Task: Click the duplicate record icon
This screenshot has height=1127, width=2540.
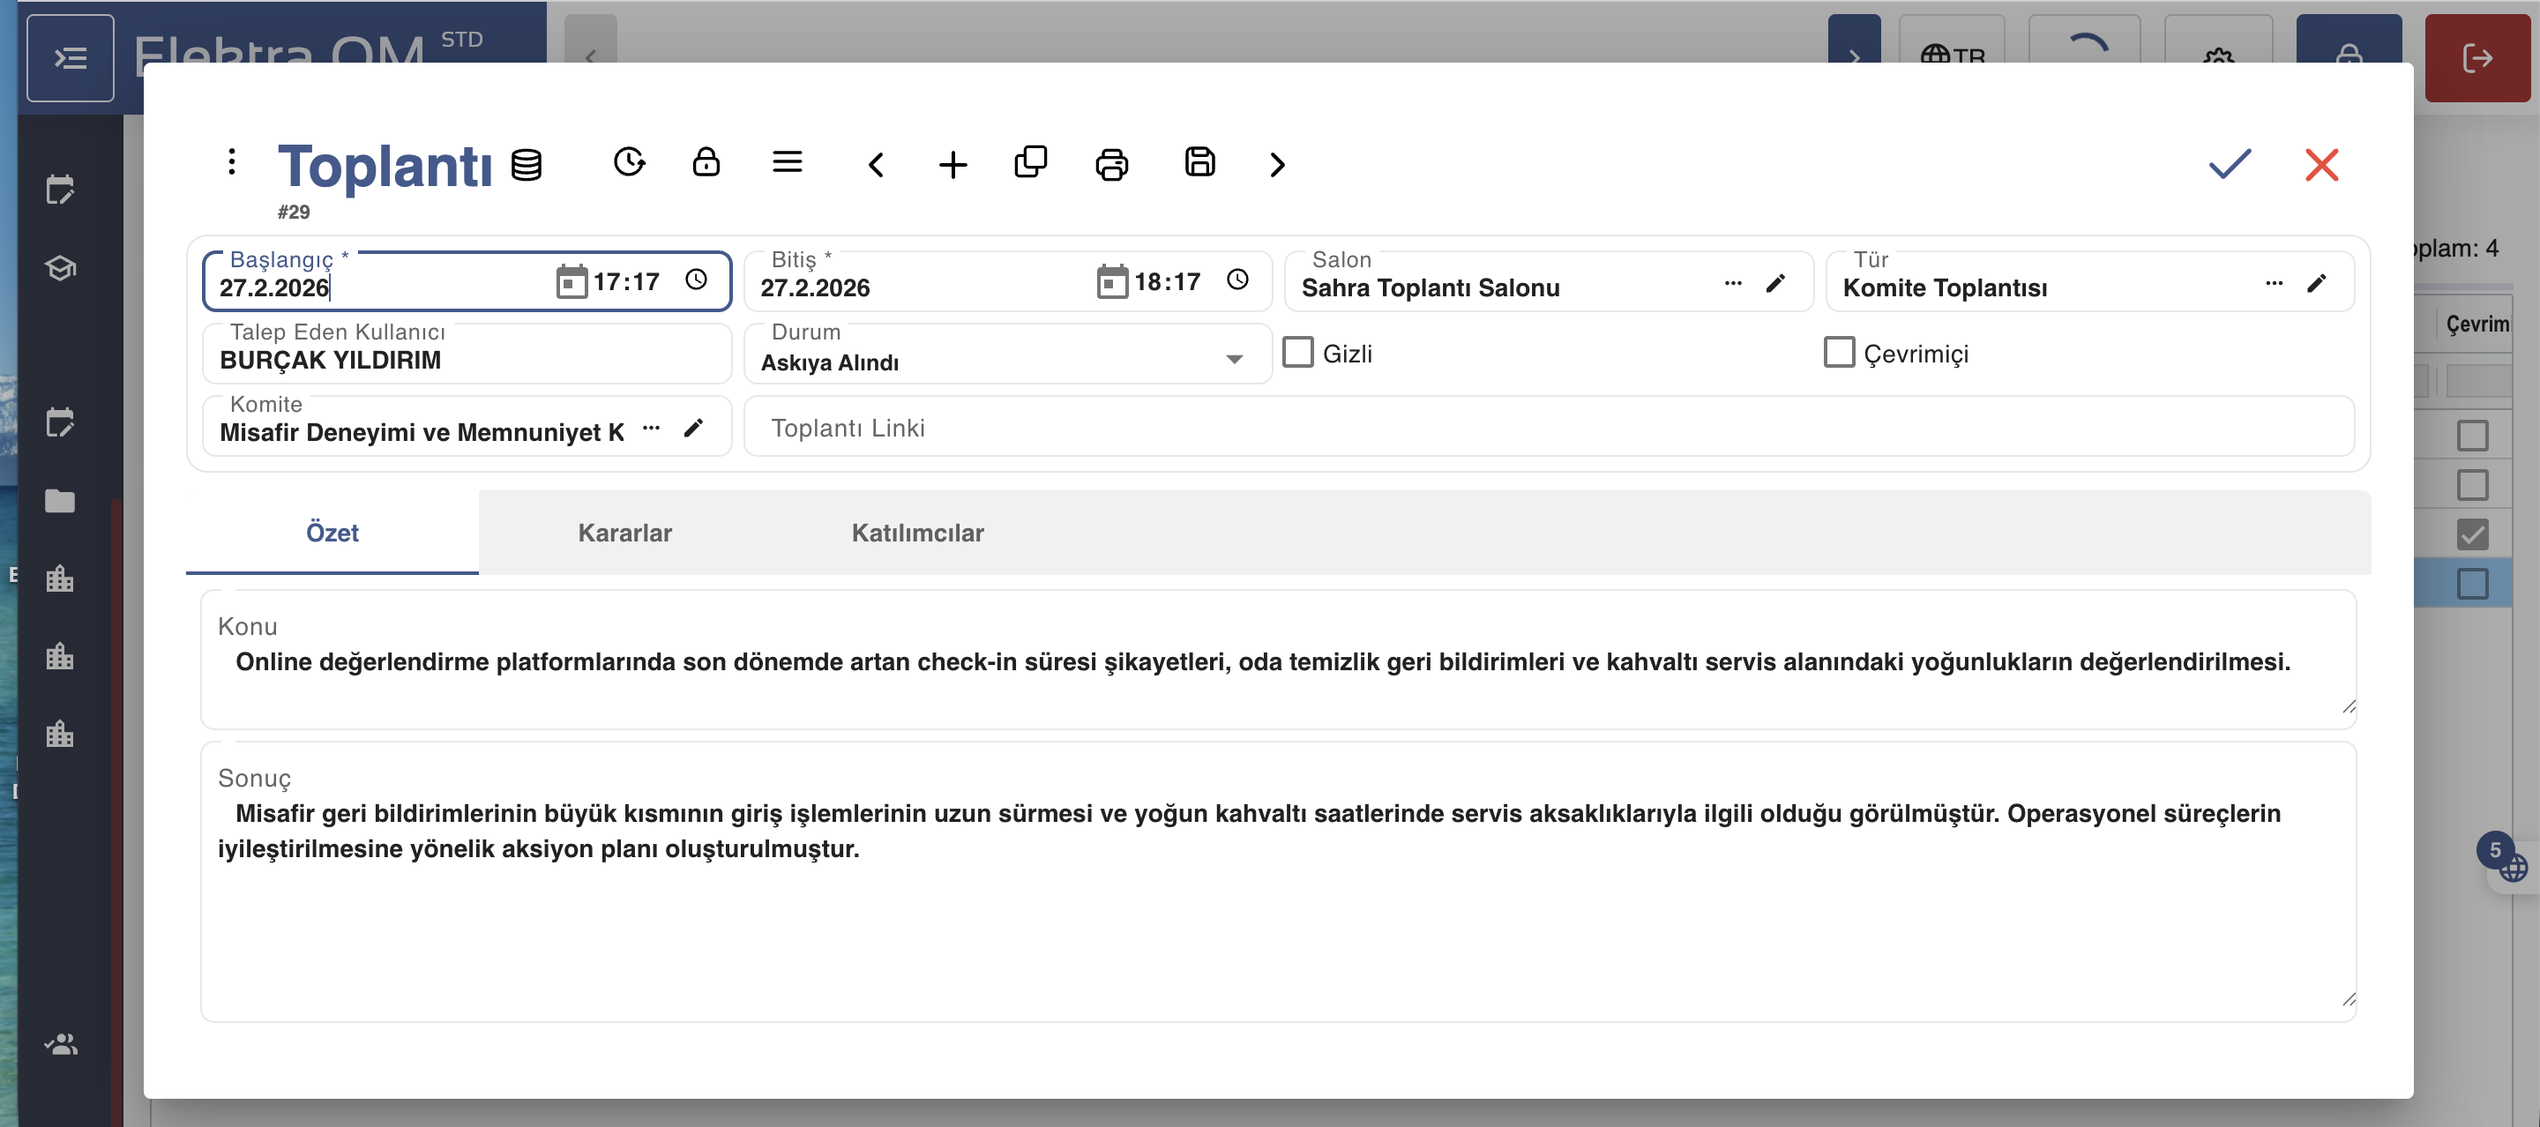Action: point(1030,161)
